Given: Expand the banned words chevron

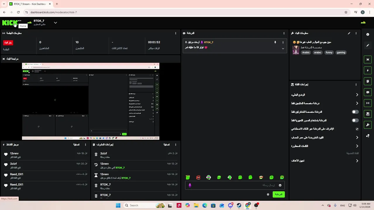Looking at the screenshot, I should [357, 146].
